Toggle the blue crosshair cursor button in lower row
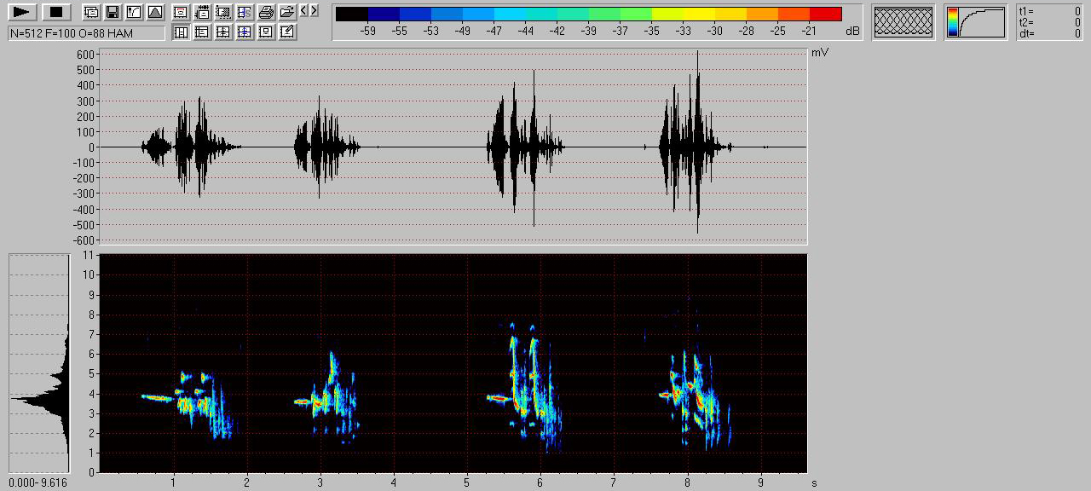 [245, 32]
